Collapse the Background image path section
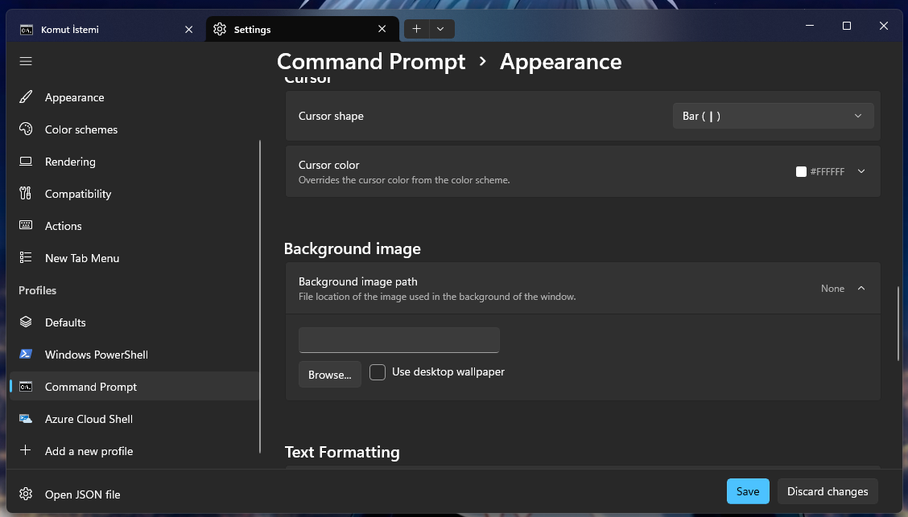This screenshot has width=908, height=517. [861, 288]
